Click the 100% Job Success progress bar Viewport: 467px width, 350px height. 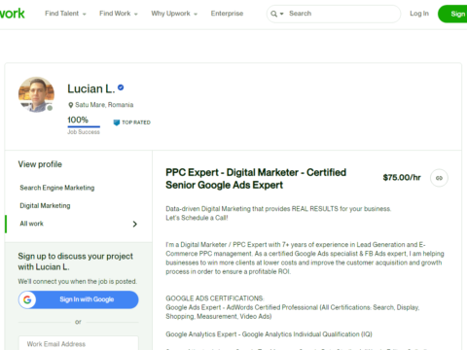(x=84, y=126)
